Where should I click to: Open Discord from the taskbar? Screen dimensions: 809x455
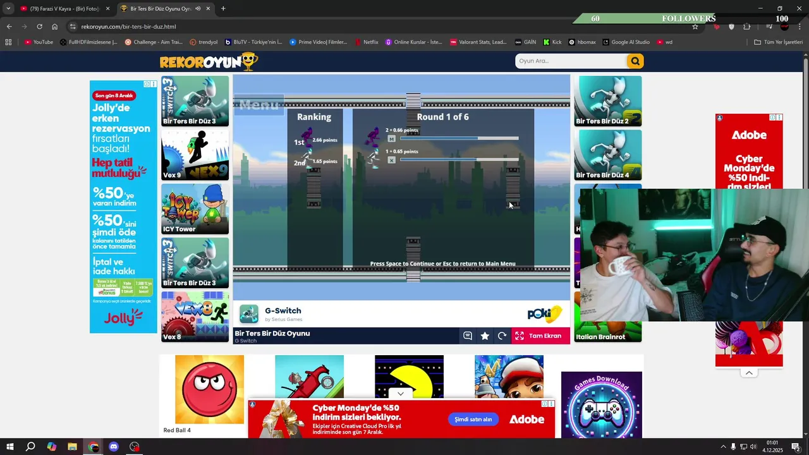click(x=114, y=447)
